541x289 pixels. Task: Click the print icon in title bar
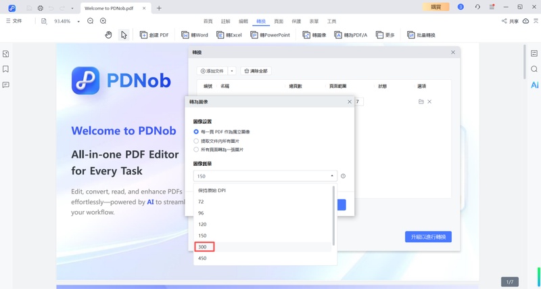click(41, 8)
